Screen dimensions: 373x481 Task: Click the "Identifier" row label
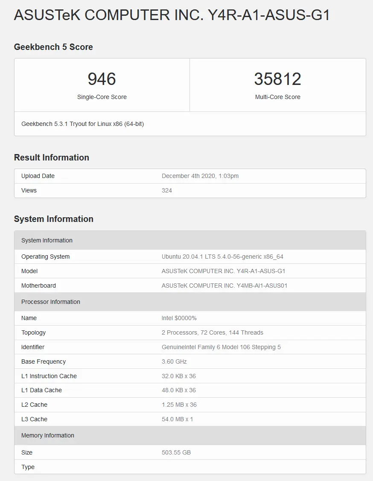coord(33,347)
